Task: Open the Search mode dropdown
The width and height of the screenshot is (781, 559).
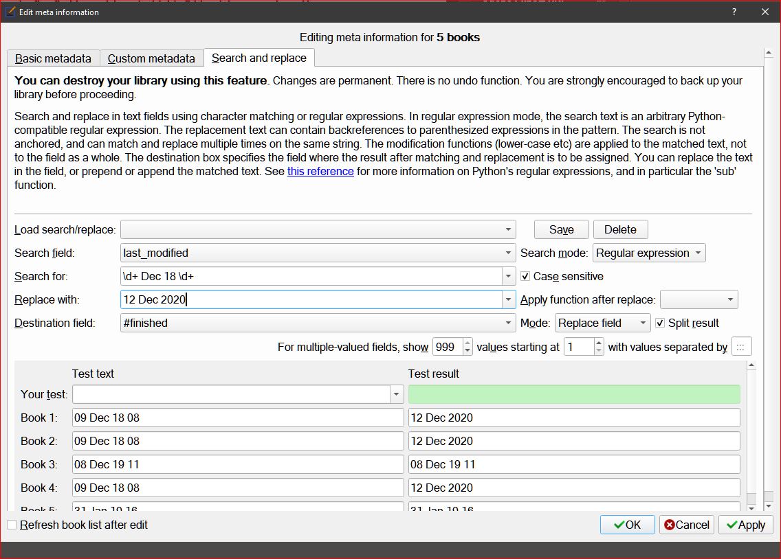Action: (x=649, y=253)
